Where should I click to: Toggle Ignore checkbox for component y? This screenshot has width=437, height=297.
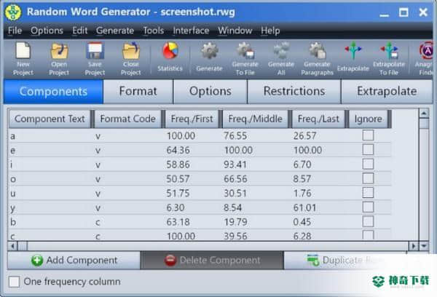pyautogui.click(x=368, y=207)
